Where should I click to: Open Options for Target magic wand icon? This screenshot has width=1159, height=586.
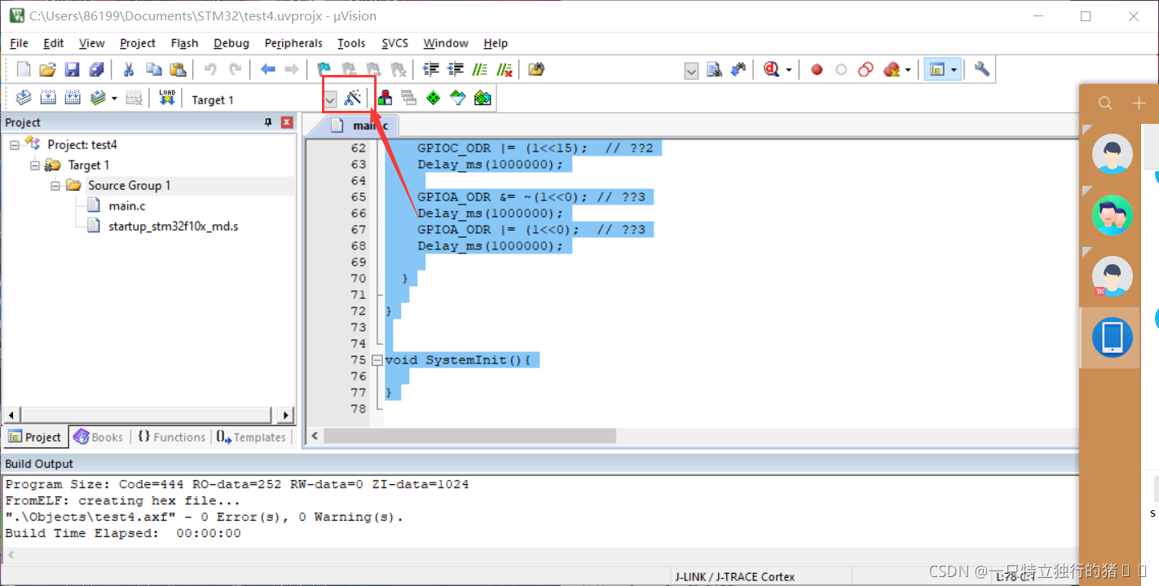click(353, 99)
